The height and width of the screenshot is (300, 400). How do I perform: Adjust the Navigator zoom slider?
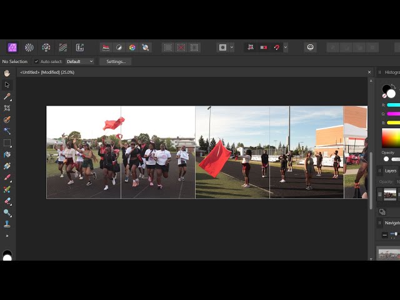pos(394,234)
